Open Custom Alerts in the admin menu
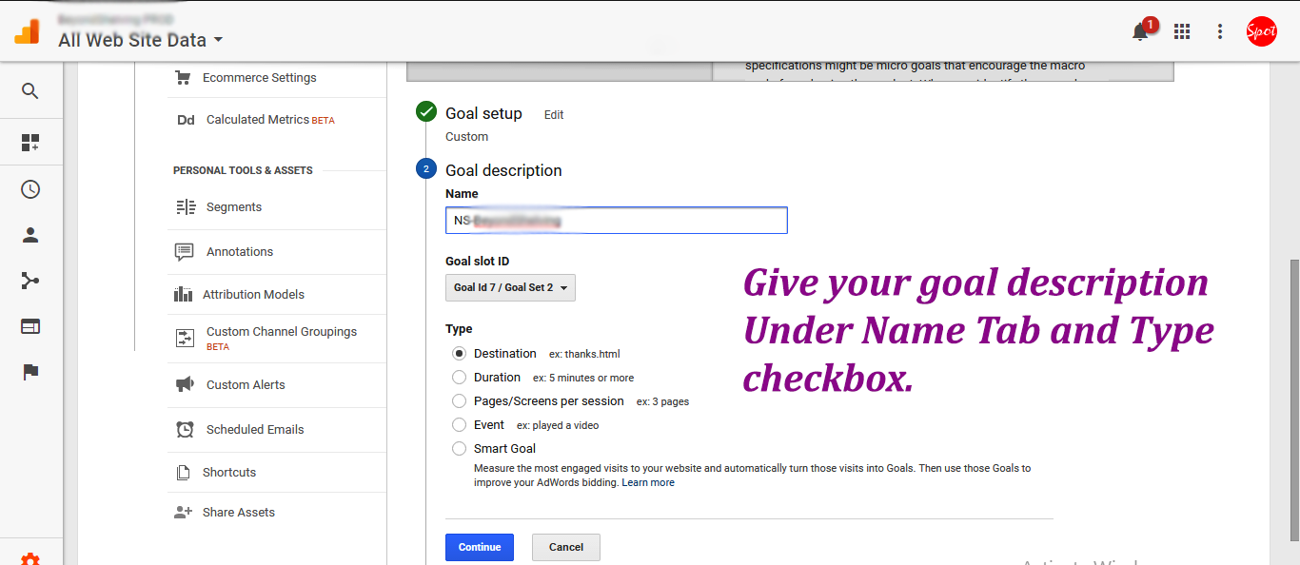This screenshot has height=565, width=1300. [x=245, y=385]
